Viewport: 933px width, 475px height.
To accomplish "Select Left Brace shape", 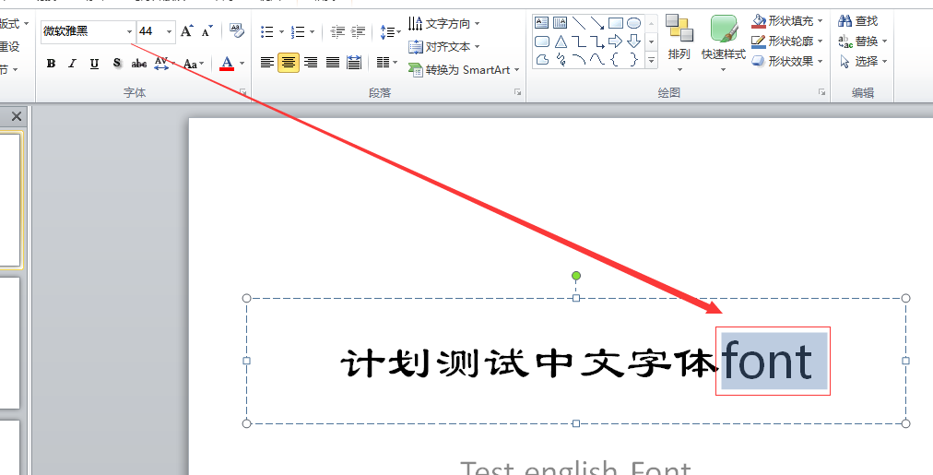I will 615,60.
